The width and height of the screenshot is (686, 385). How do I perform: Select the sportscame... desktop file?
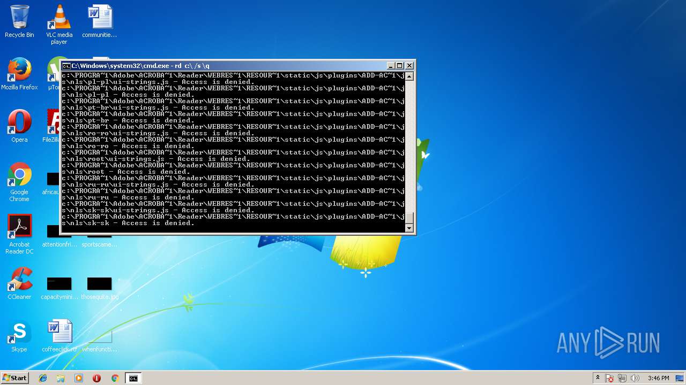coord(100,241)
